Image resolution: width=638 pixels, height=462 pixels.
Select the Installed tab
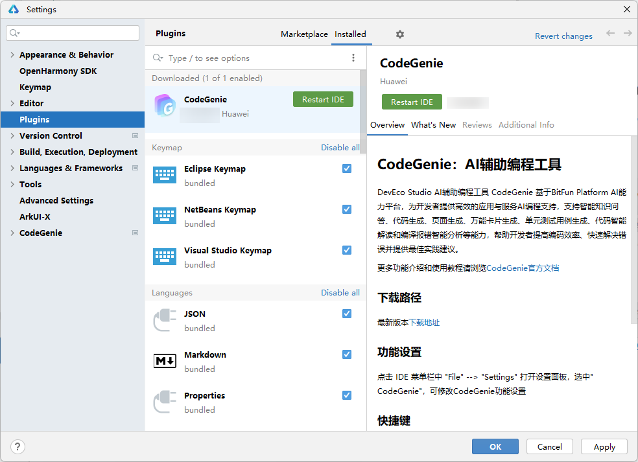point(350,34)
